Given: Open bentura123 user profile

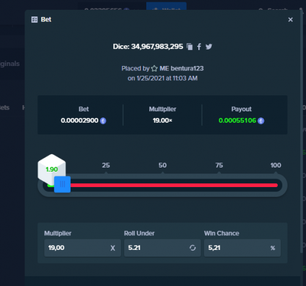Looking at the screenshot, I should click(187, 68).
